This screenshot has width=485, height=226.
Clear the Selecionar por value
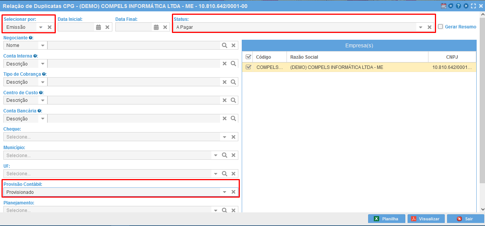point(50,27)
